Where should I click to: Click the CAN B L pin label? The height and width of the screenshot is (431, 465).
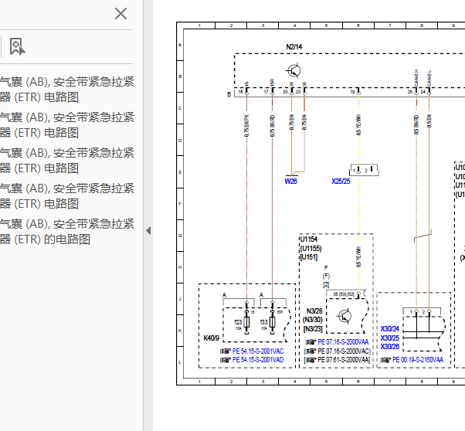click(429, 78)
